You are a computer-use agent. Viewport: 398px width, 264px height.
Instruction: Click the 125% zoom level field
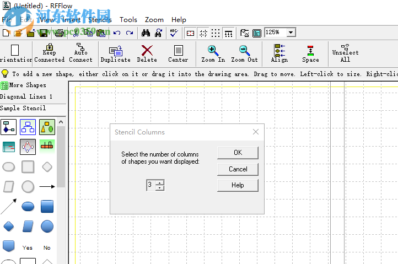276,32
